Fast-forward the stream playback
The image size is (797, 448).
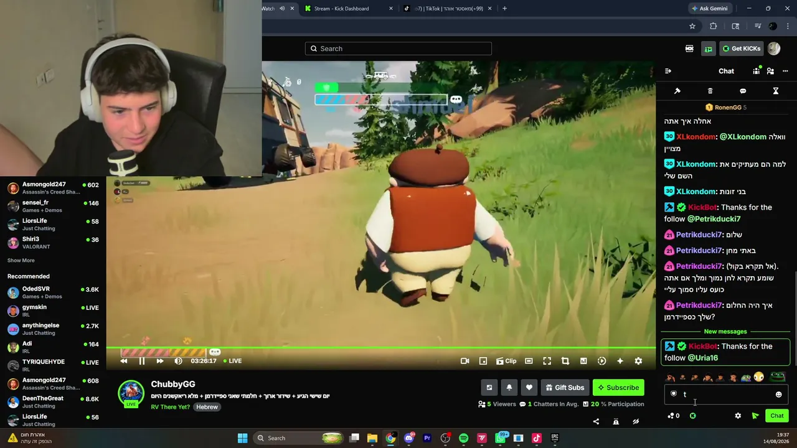160,361
